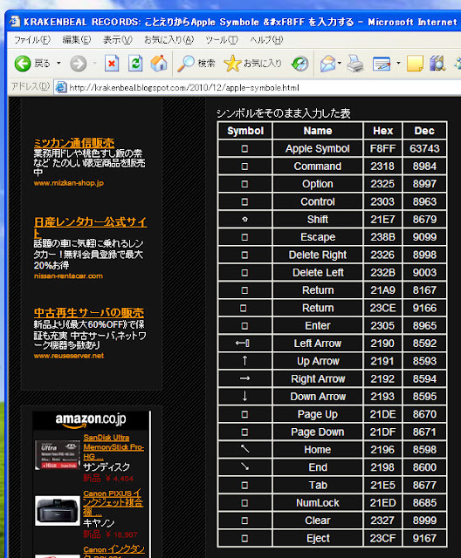461x558 pixels.
Task: Click the Apple Symbol name cell
Action: [318, 148]
